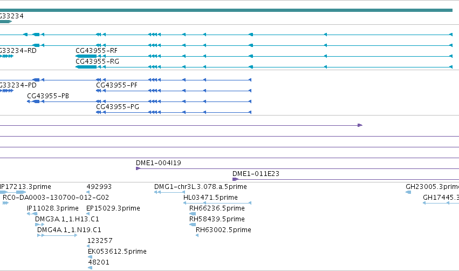
Task: Click the DMG3A.1_1.H13.C1 feature glyph
Action: tap(39, 225)
